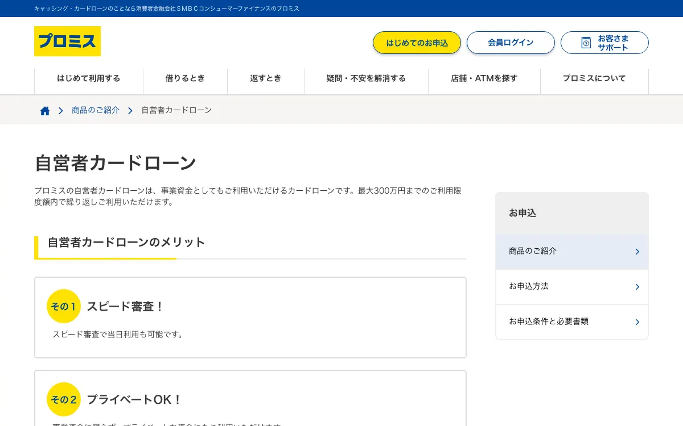The image size is (683, 426).
Task: Click chevron next to お申込条件と必要書類
Action: [637, 322]
